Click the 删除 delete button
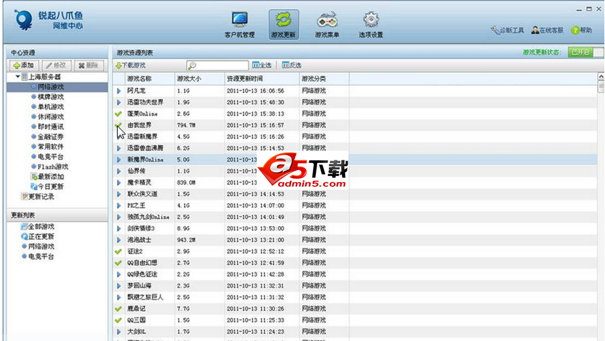 [x=88, y=65]
